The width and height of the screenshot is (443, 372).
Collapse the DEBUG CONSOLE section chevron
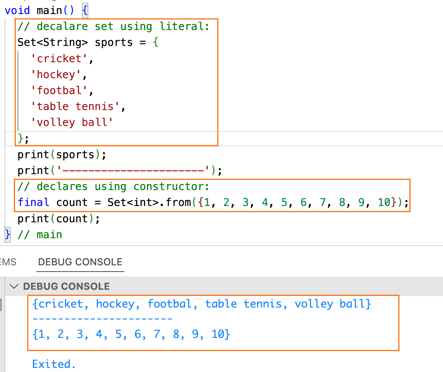click(14, 286)
